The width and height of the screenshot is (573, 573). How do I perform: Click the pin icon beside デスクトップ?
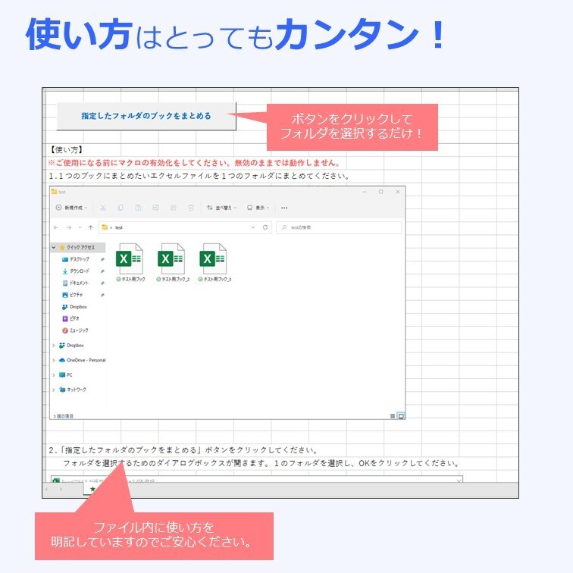(x=102, y=259)
